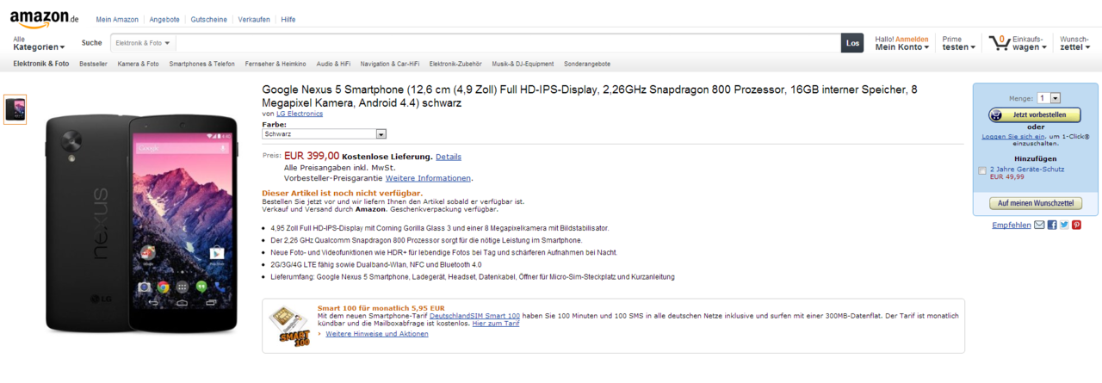The height and width of the screenshot is (383, 1102).
Task: Open Elektronik & Foto bold category heading
Action: (x=41, y=64)
